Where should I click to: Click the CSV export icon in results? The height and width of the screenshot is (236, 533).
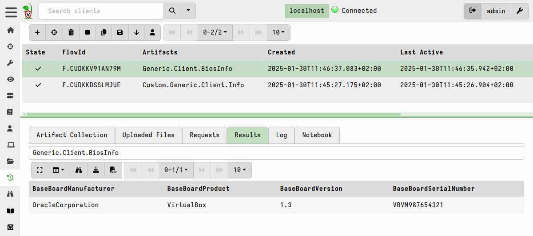(x=113, y=170)
